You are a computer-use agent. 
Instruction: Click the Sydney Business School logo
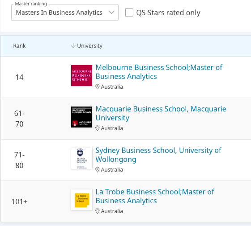(81, 158)
